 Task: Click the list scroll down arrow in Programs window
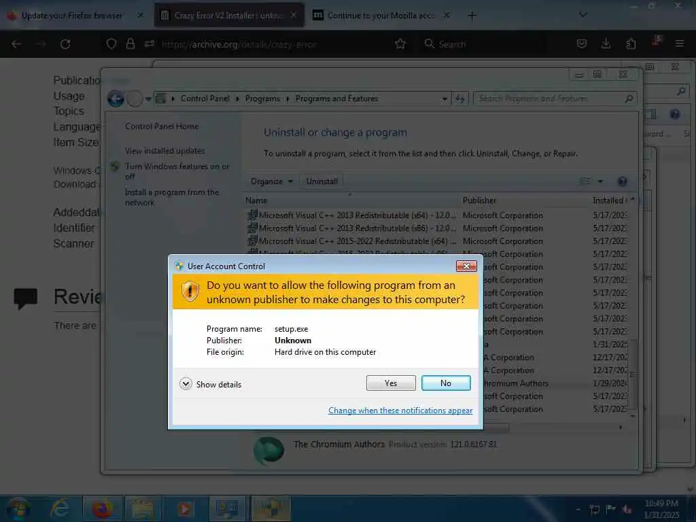click(x=633, y=416)
